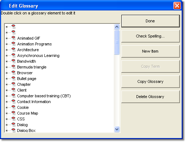The width and height of the screenshot is (186, 142).
Task: Expand the Asynchronous Learning node
Action: point(7,56)
